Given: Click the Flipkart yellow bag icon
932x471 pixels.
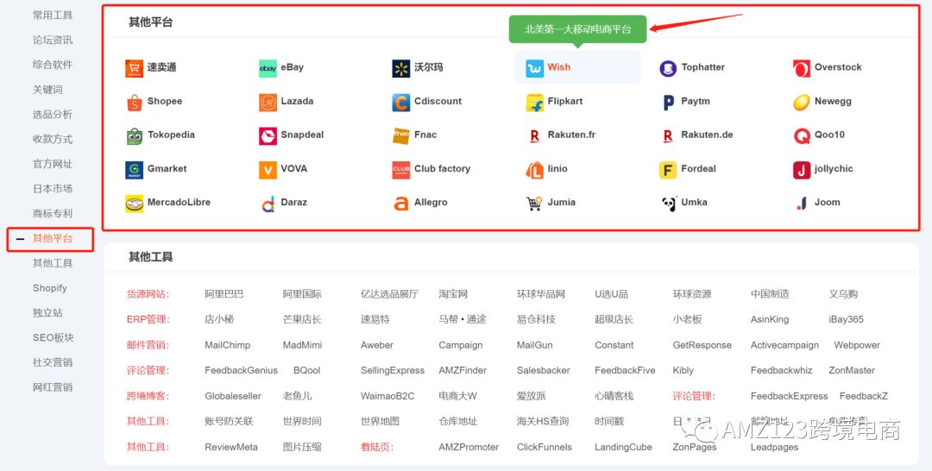Looking at the screenshot, I should coord(534,102).
